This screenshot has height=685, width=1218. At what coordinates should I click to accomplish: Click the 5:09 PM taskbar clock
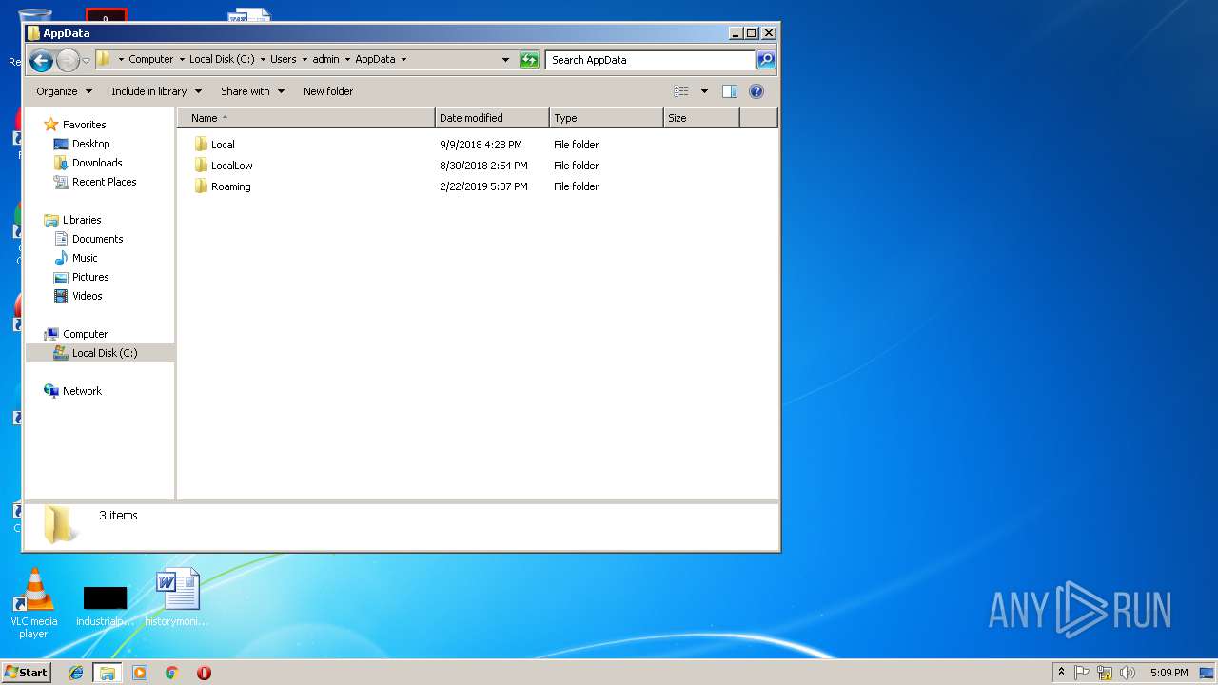pyautogui.click(x=1169, y=673)
